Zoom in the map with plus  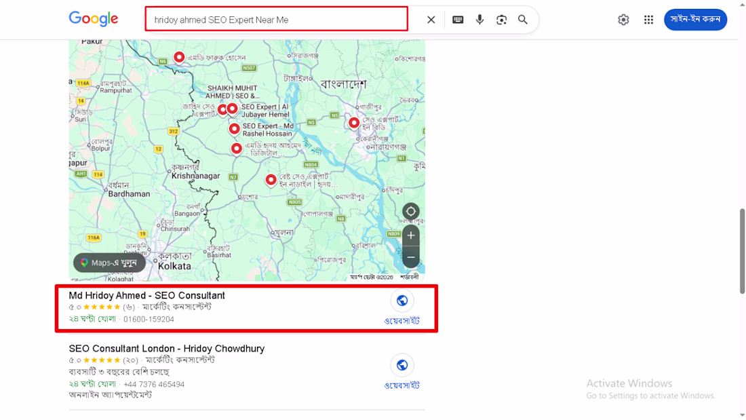pos(410,235)
